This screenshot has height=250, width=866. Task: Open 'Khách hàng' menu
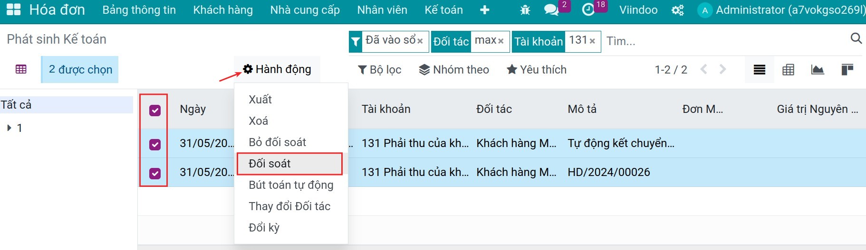click(x=223, y=10)
